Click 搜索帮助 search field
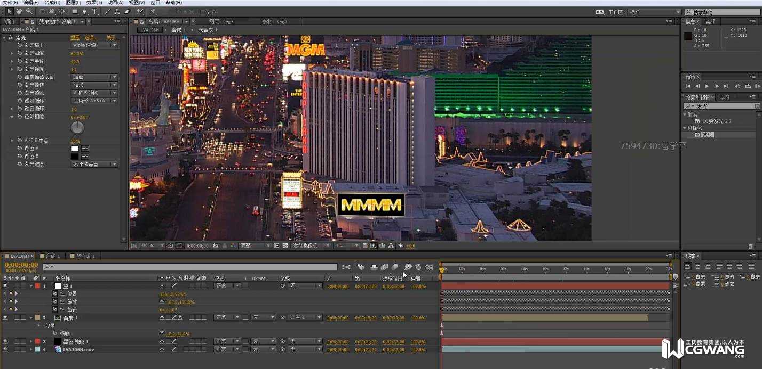This screenshot has width=762, height=369. click(723, 12)
